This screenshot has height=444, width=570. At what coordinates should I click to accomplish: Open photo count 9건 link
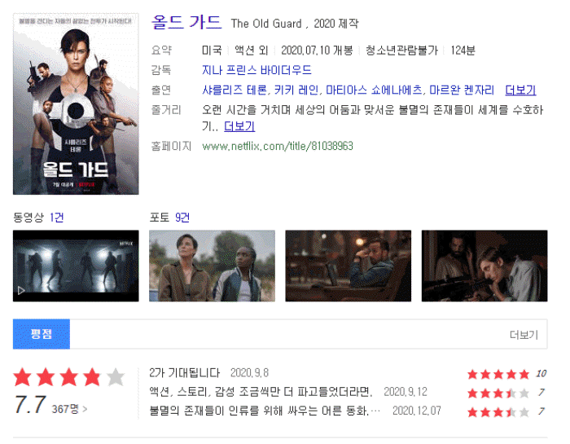(182, 218)
